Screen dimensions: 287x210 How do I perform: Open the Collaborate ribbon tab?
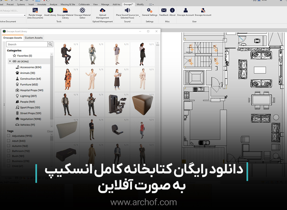point(84,4)
